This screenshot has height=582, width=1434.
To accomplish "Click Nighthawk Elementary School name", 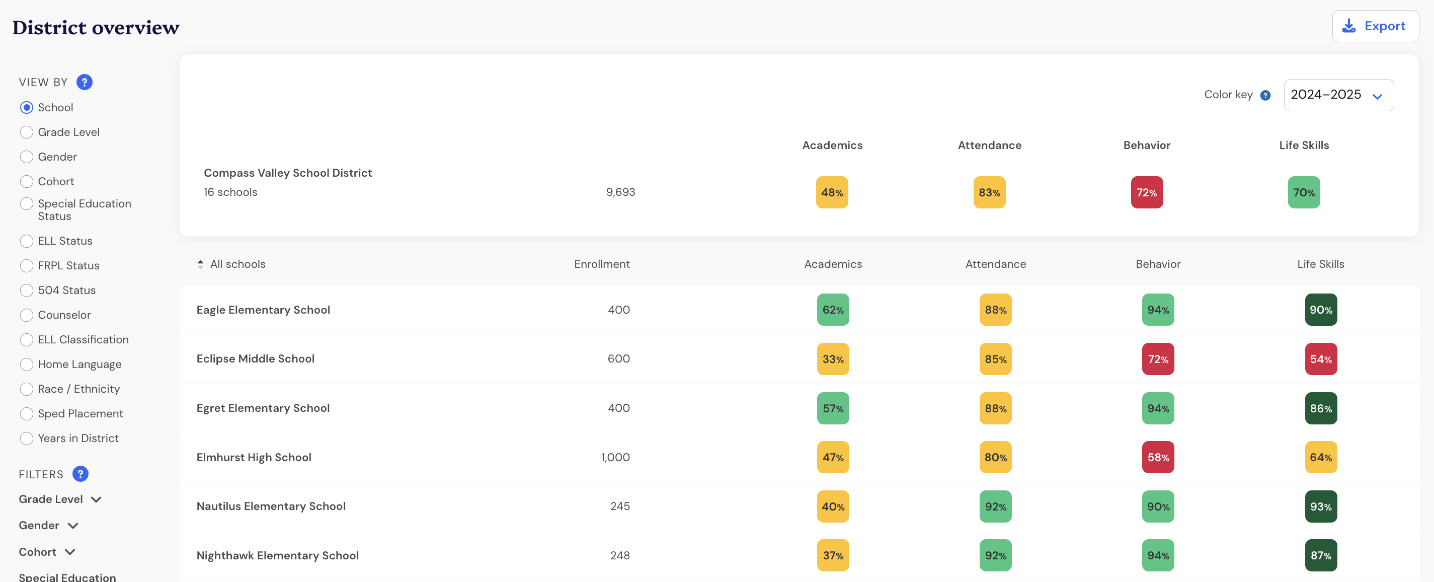I will [x=277, y=555].
